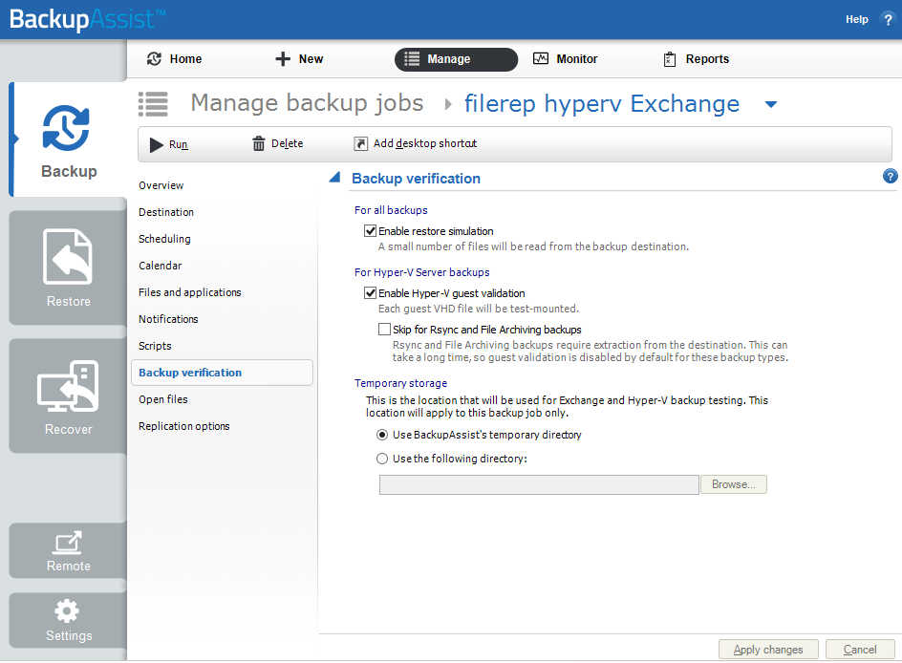Click the Help link in header
The width and height of the screenshot is (902, 663).
(x=856, y=19)
